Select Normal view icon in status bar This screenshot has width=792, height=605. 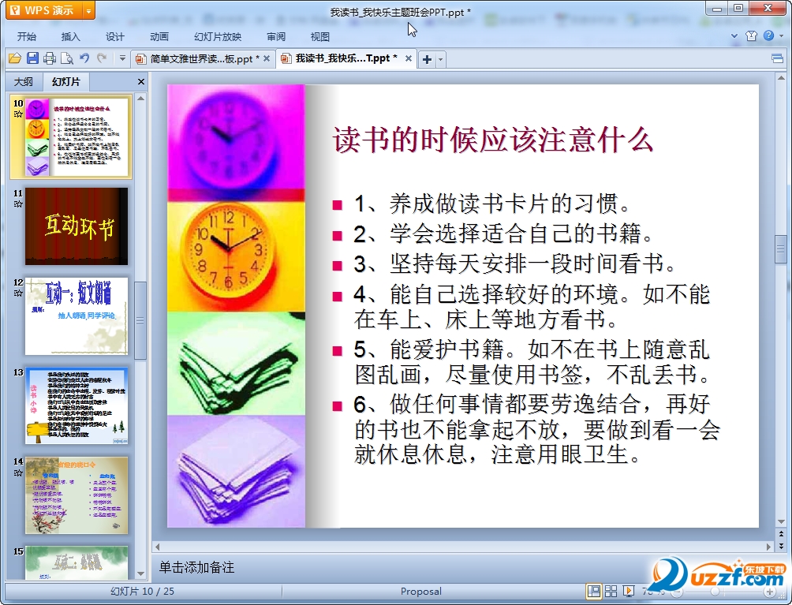click(x=594, y=589)
